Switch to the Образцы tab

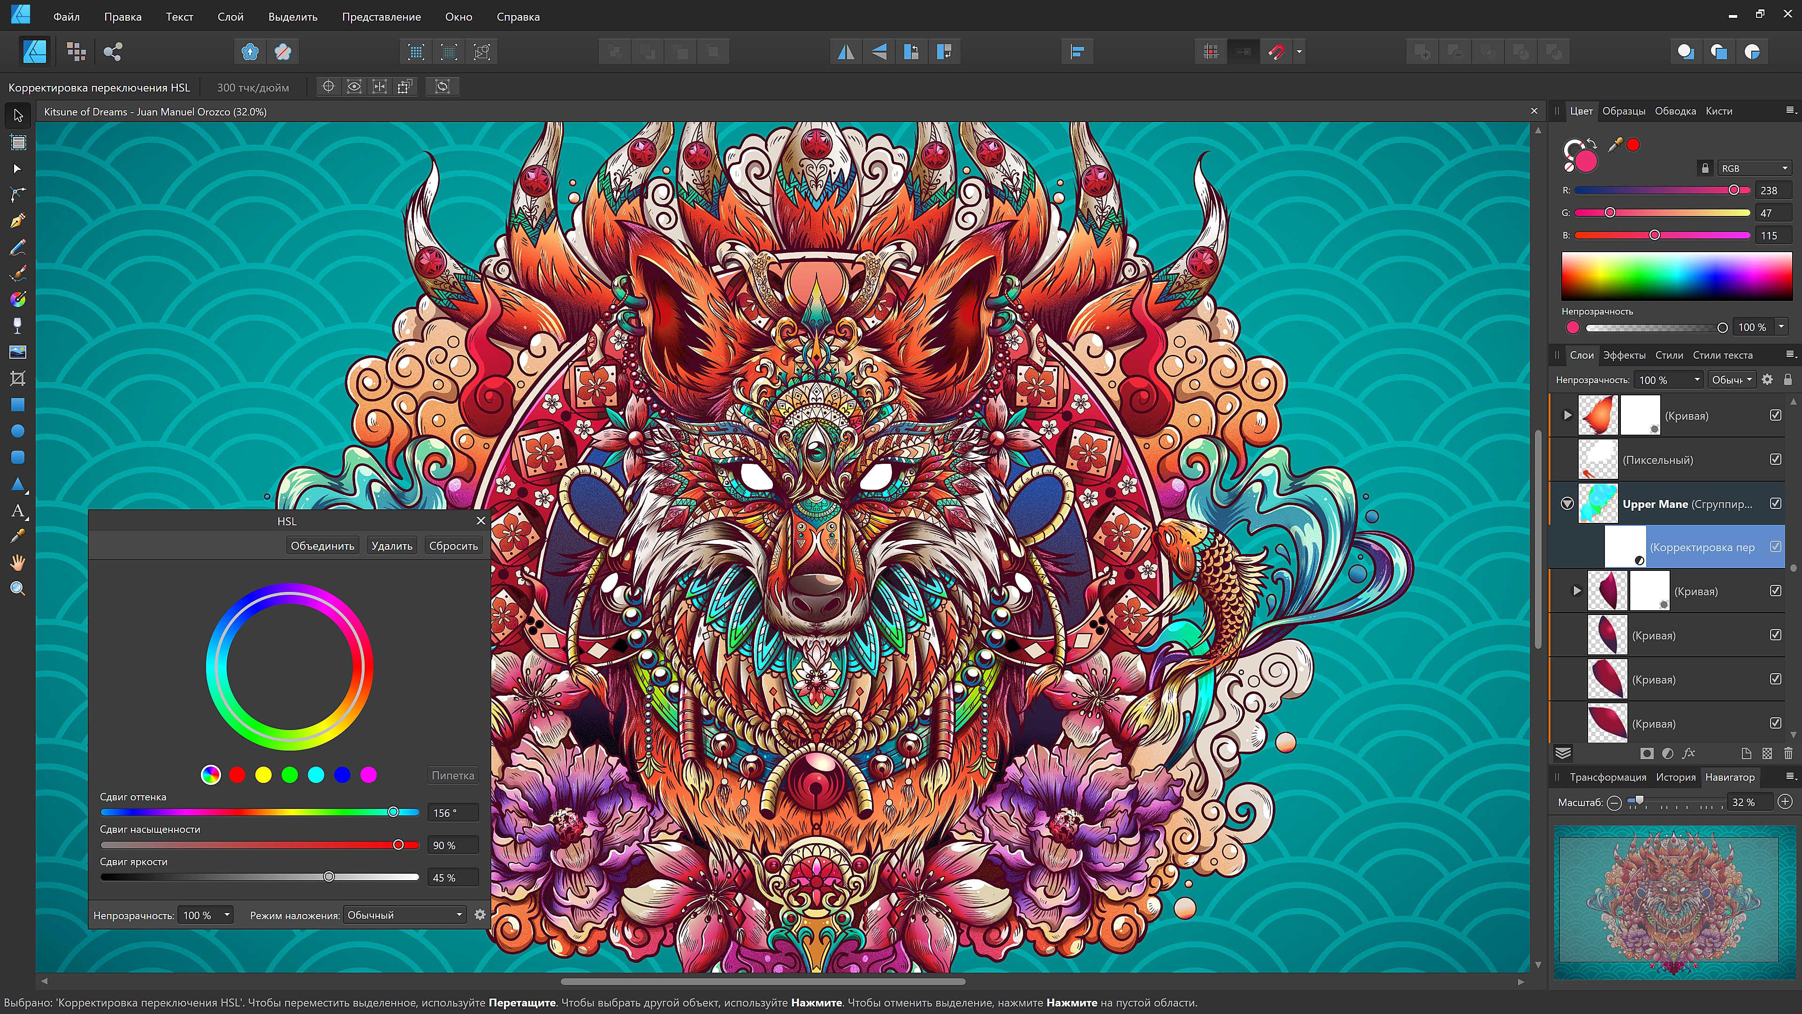click(x=1624, y=111)
